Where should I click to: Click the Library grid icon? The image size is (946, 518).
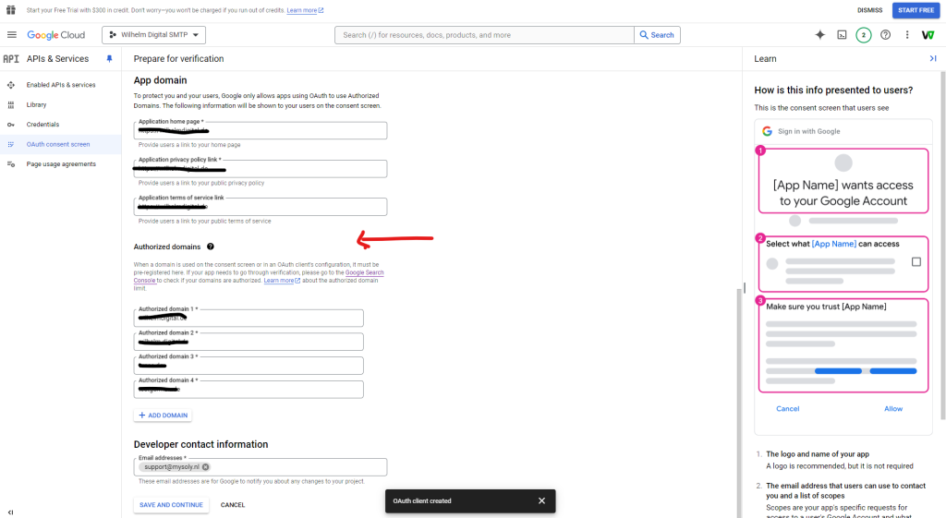(x=11, y=105)
